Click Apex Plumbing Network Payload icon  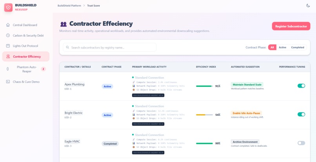(x=133, y=86)
